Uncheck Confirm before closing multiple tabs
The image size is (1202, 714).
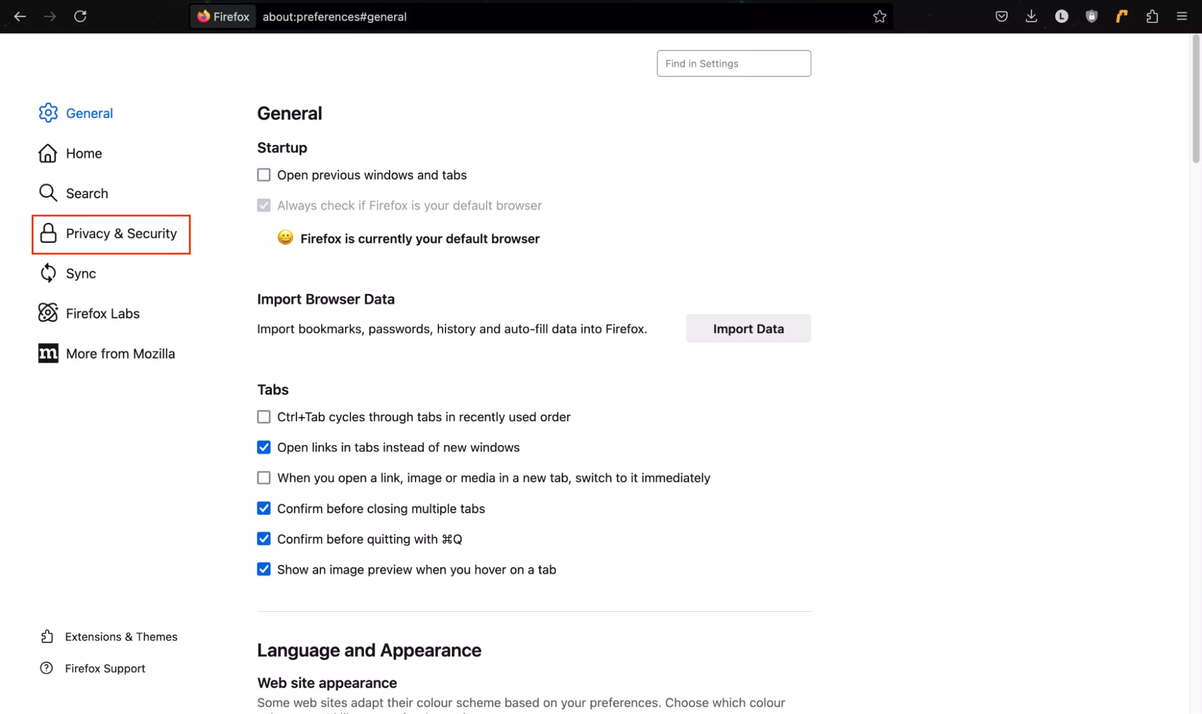pyautogui.click(x=264, y=508)
